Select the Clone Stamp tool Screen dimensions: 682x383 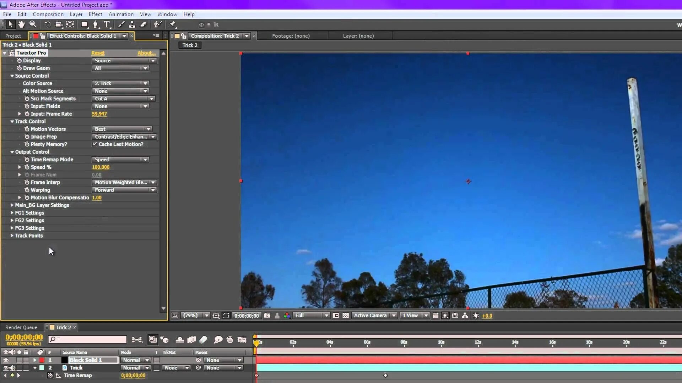point(132,24)
